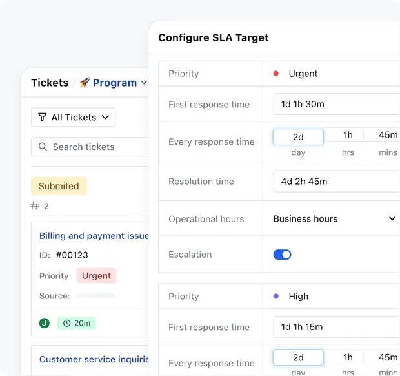Click the filter funnel icon in All Tickets
Image resolution: width=400 pixels, height=376 pixels.
(x=43, y=117)
